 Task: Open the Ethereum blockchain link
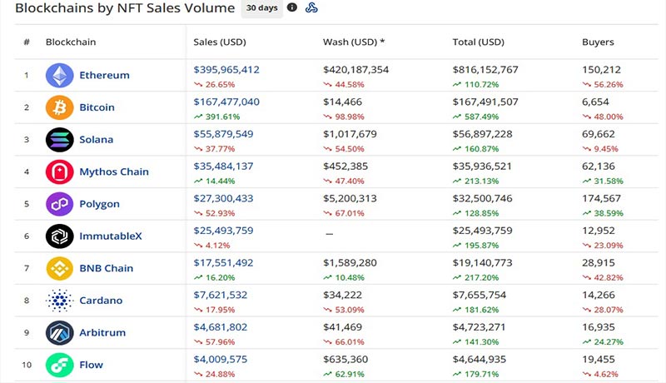click(105, 75)
